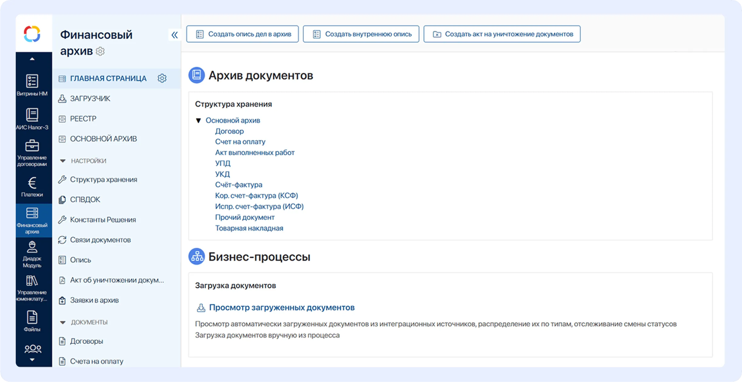This screenshot has width=742, height=382.
Task: Collapse the НАСТРОЙКИ section
Action: click(63, 161)
